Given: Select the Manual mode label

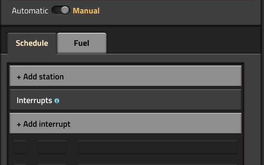Looking at the screenshot, I should click(x=86, y=11).
